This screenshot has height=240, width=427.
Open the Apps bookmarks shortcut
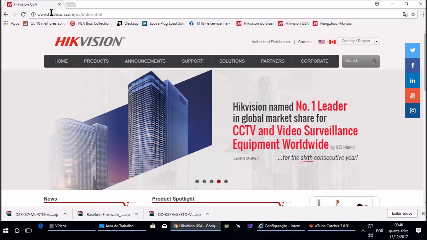tap(11, 23)
